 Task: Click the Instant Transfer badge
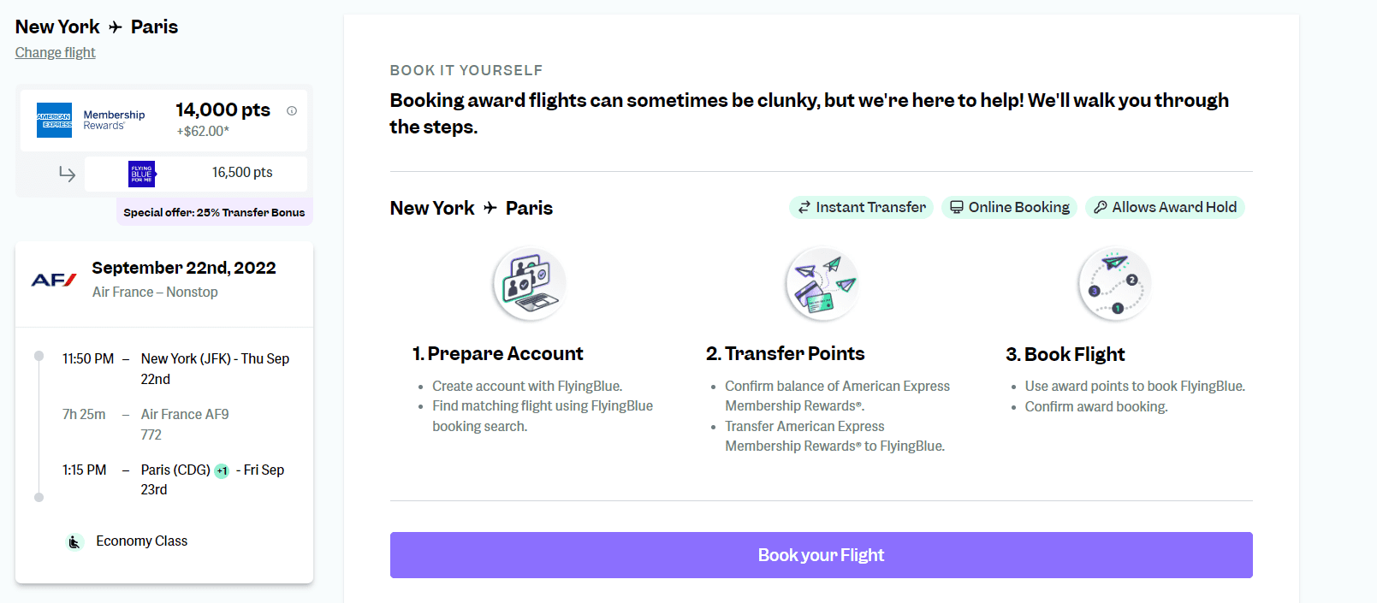[861, 206]
